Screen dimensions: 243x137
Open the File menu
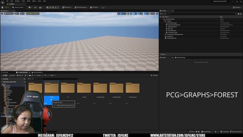tap(7, 1)
